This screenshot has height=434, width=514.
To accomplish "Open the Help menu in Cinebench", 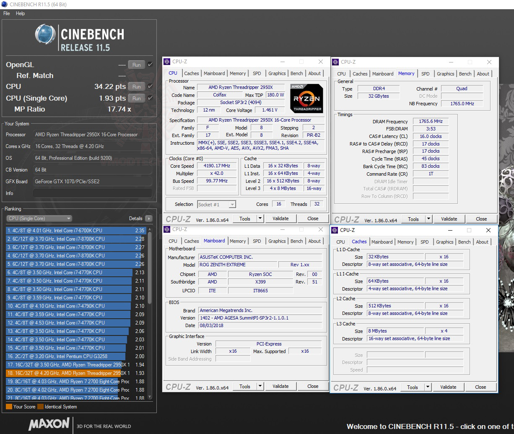I will point(21,13).
